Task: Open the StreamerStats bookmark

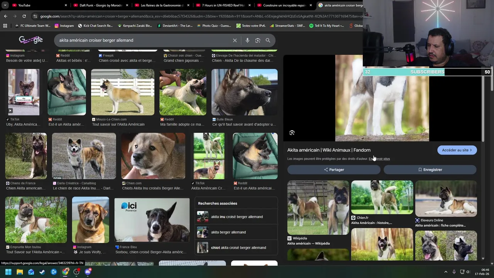Action: point(288,26)
